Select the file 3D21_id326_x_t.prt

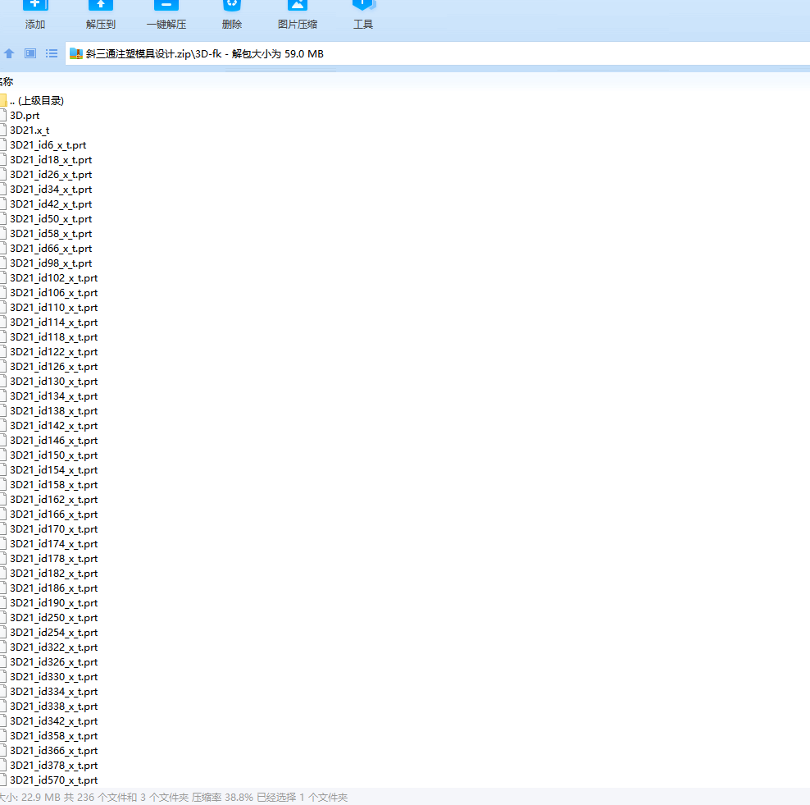coord(54,662)
